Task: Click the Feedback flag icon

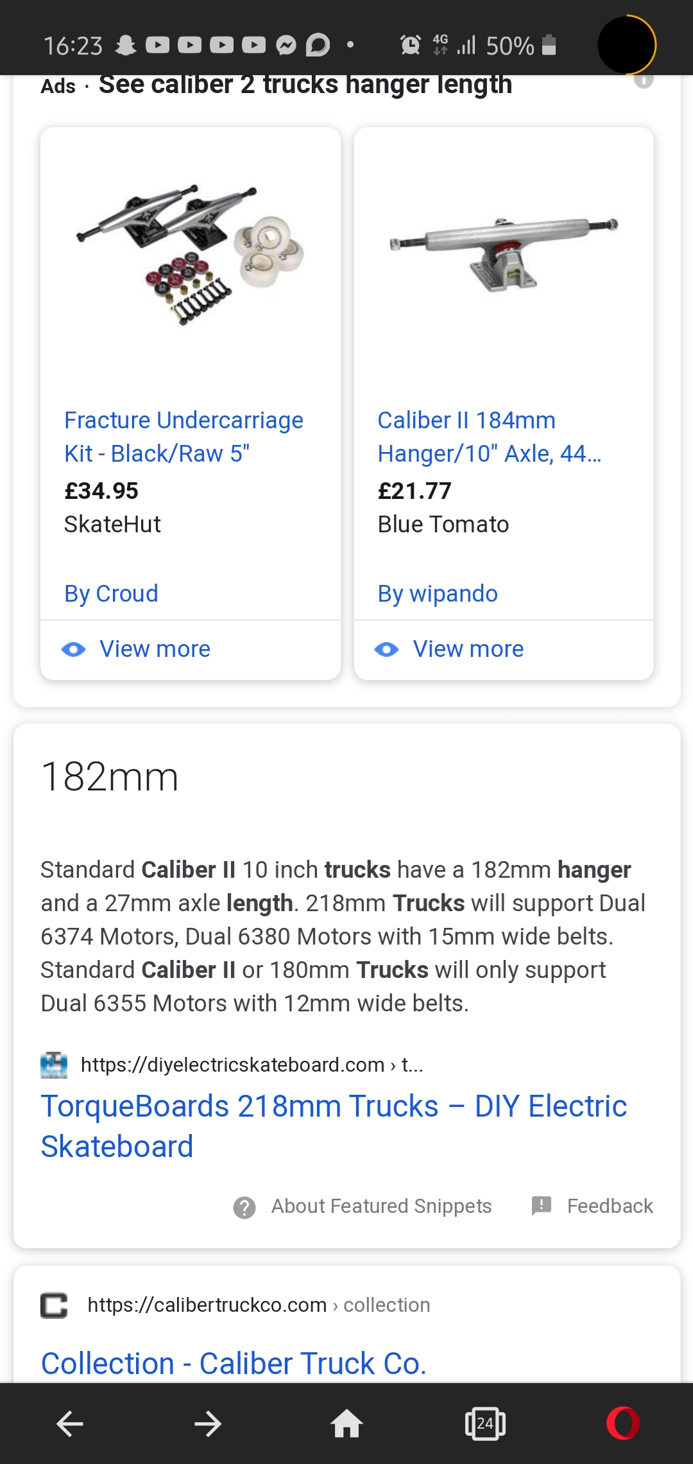Action: [x=542, y=1206]
